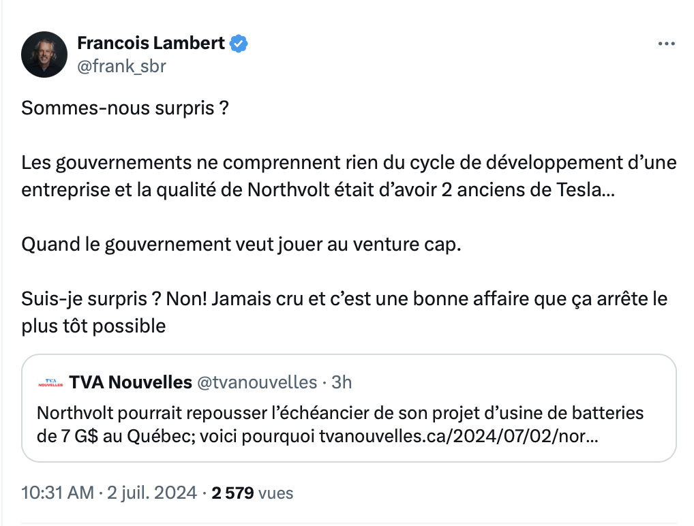Screen dimensions: 694x526
Task: Click the TVA Nouvelles account name
Action: pyautogui.click(x=131, y=382)
